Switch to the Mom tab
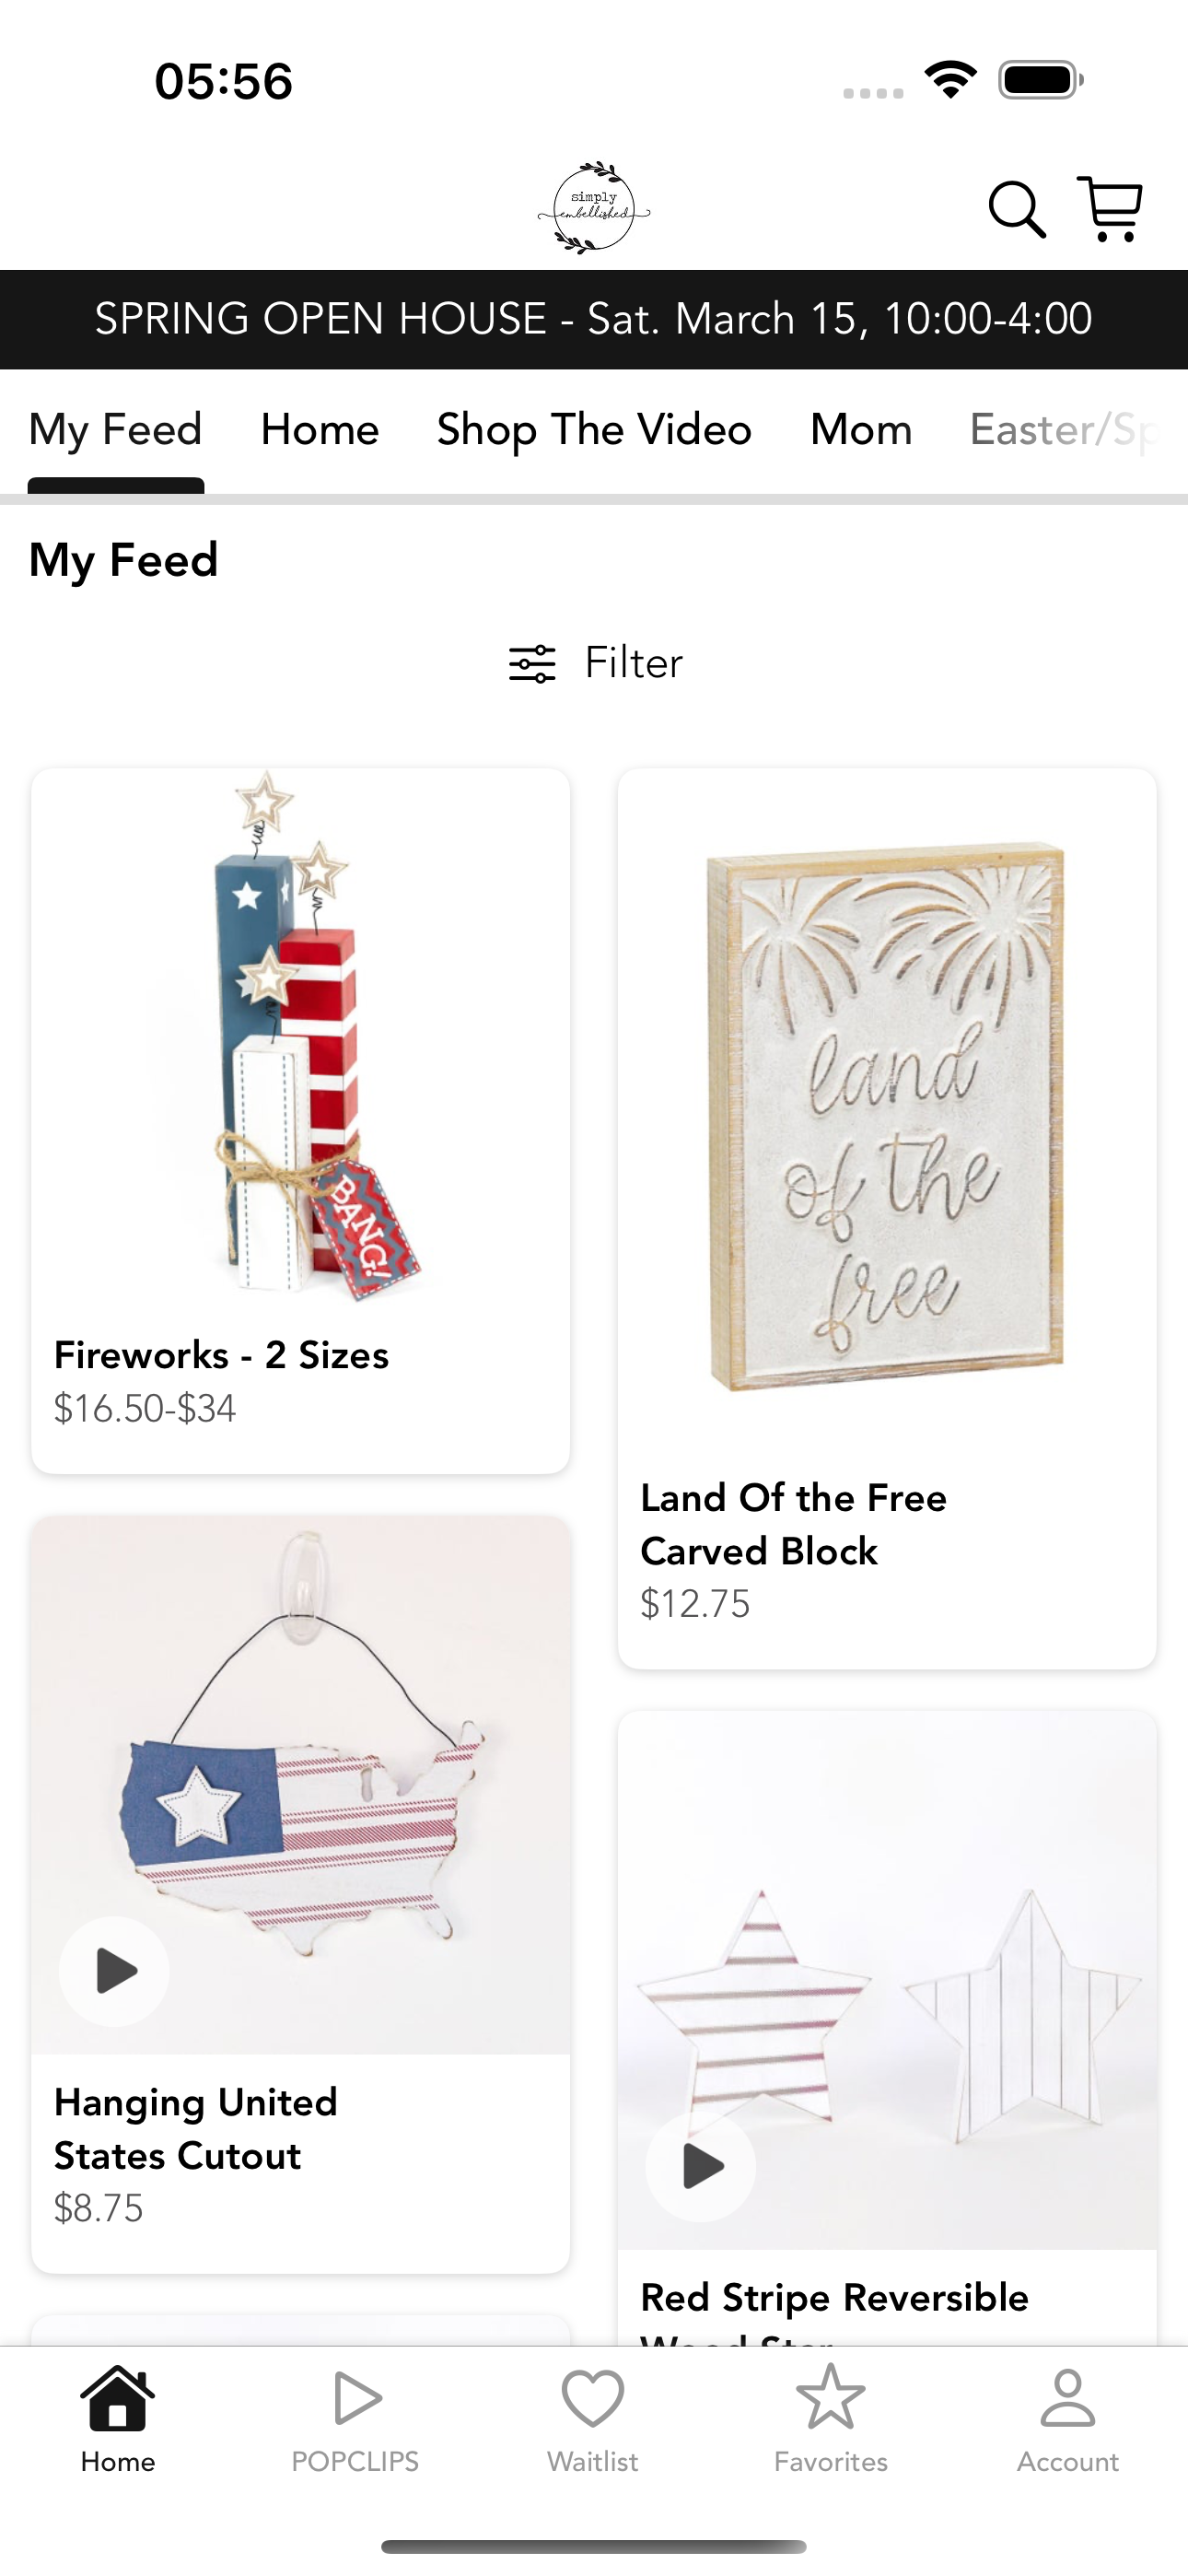 pyautogui.click(x=861, y=430)
